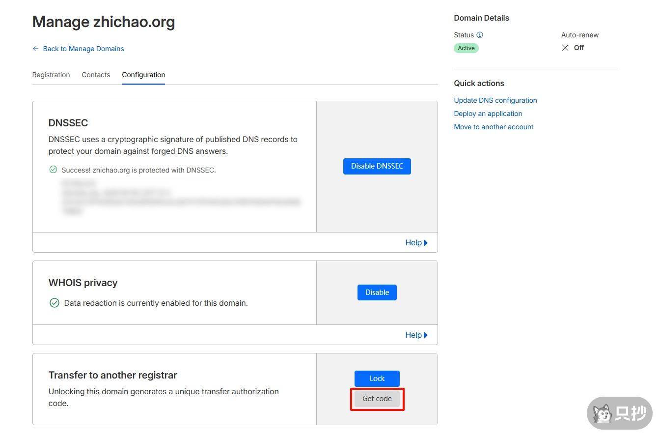Select Move to another account
Screen dimensions: 660x437
(x=494, y=127)
